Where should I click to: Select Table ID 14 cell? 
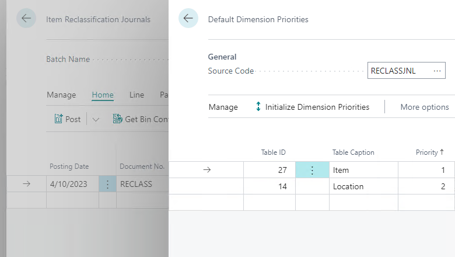click(269, 186)
